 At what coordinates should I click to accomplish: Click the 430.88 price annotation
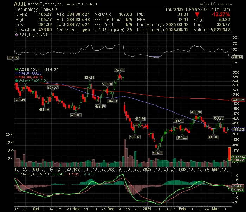point(182,137)
